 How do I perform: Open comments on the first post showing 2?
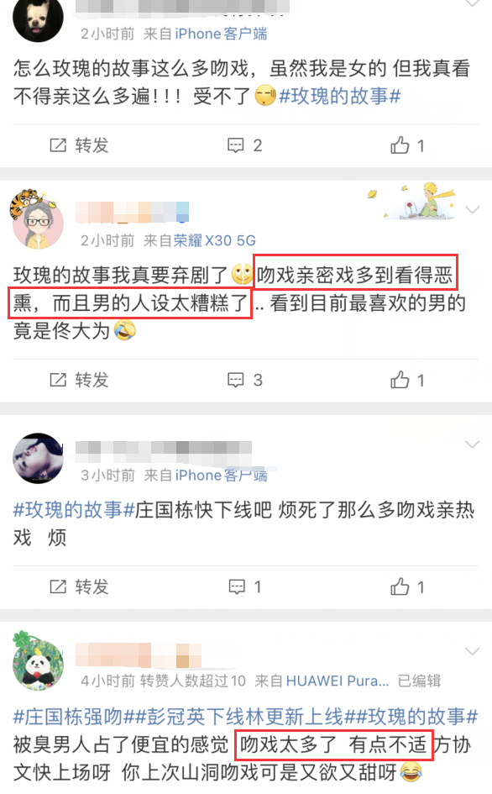tap(244, 146)
